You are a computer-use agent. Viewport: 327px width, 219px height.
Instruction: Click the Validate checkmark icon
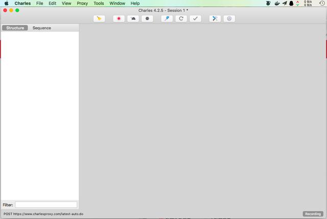195,18
